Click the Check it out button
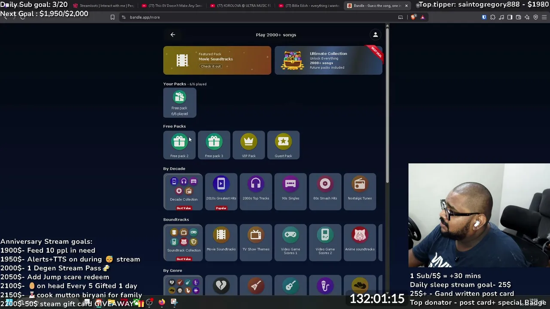The width and height of the screenshot is (550, 309). 211,67
